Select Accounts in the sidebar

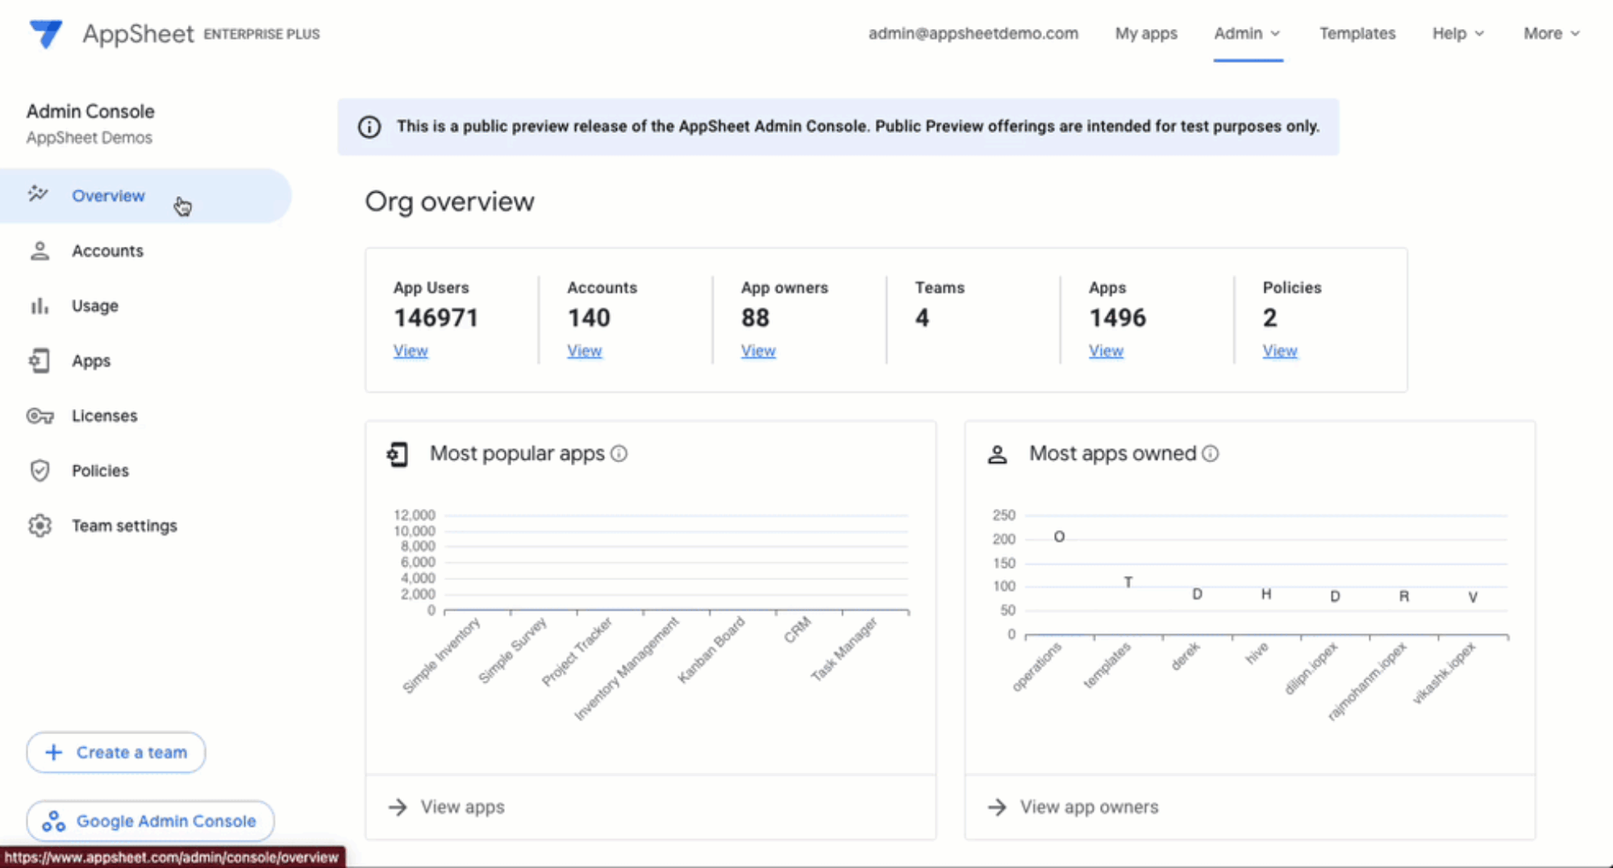point(107,251)
